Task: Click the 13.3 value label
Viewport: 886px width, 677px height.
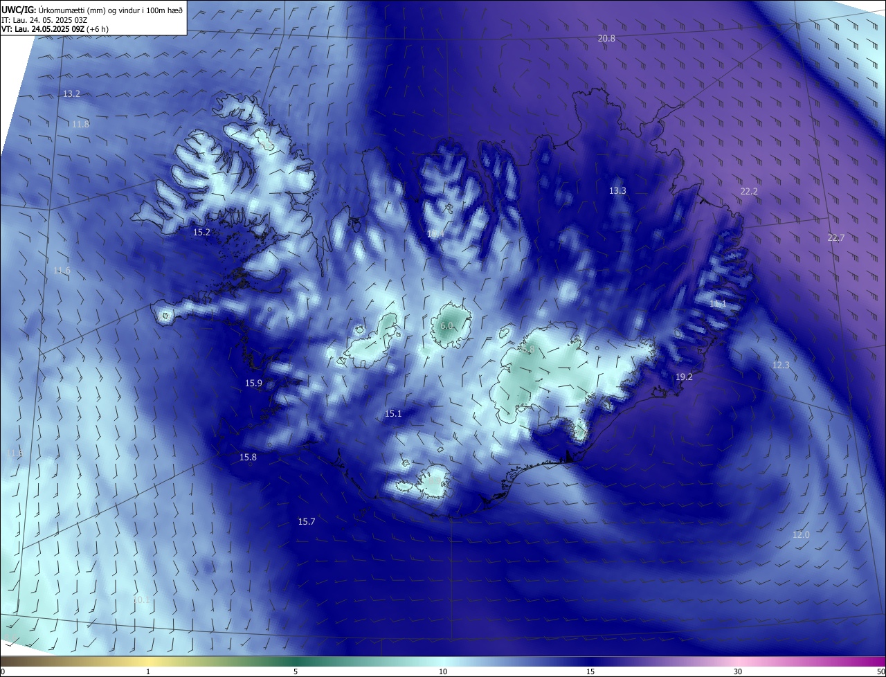Action: click(x=617, y=191)
